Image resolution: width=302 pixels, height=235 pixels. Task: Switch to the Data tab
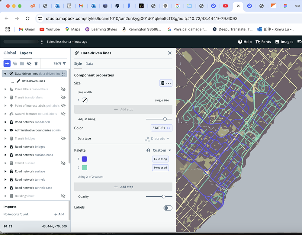pos(89,64)
